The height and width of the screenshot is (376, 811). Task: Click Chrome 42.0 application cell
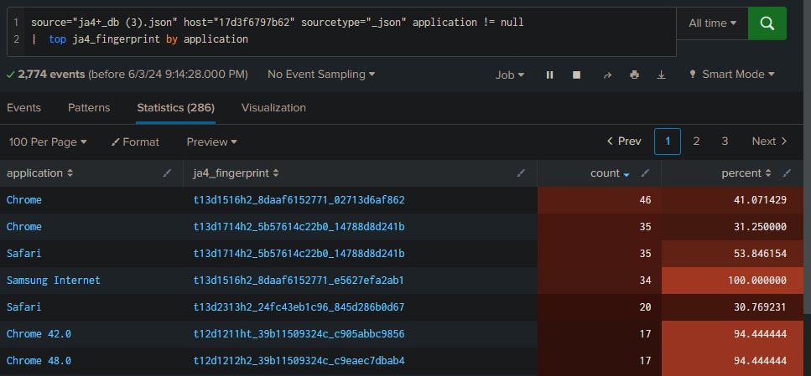(39, 334)
